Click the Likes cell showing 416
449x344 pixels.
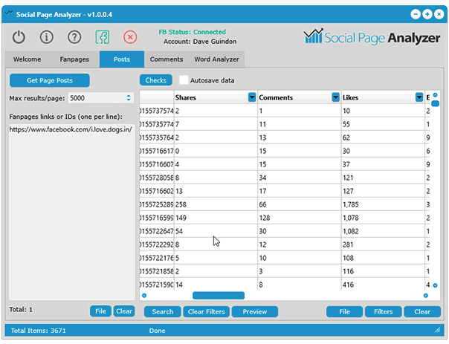[x=383, y=285]
